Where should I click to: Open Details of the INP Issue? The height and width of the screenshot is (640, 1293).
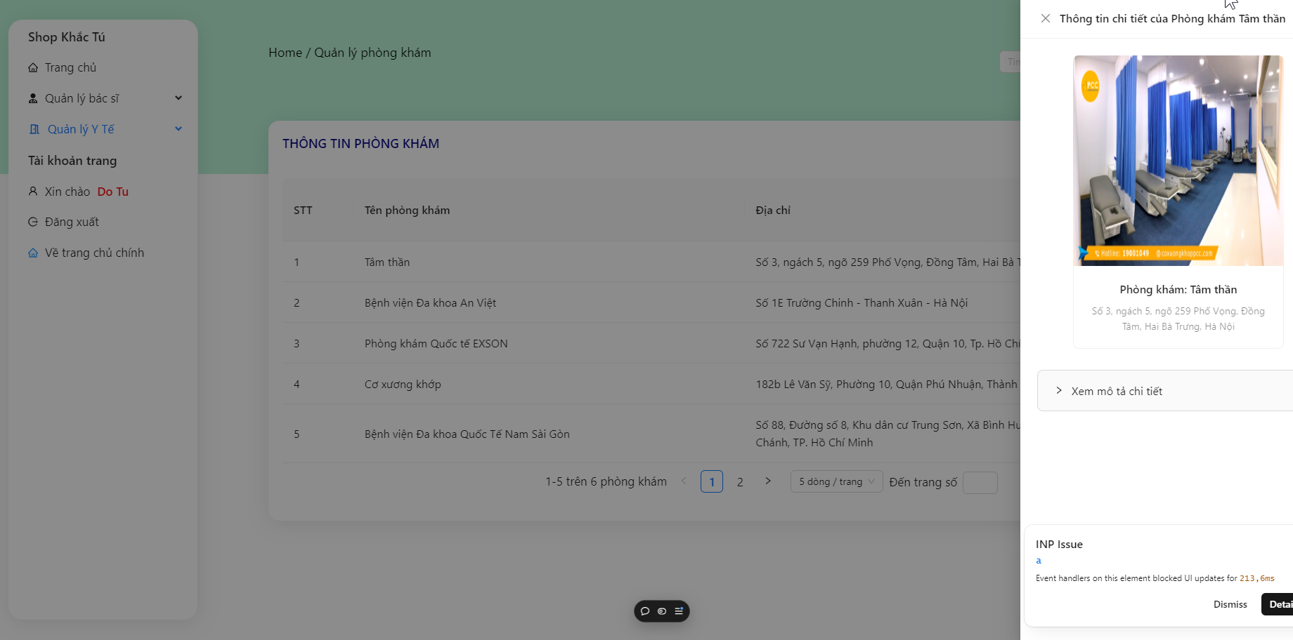1278,604
